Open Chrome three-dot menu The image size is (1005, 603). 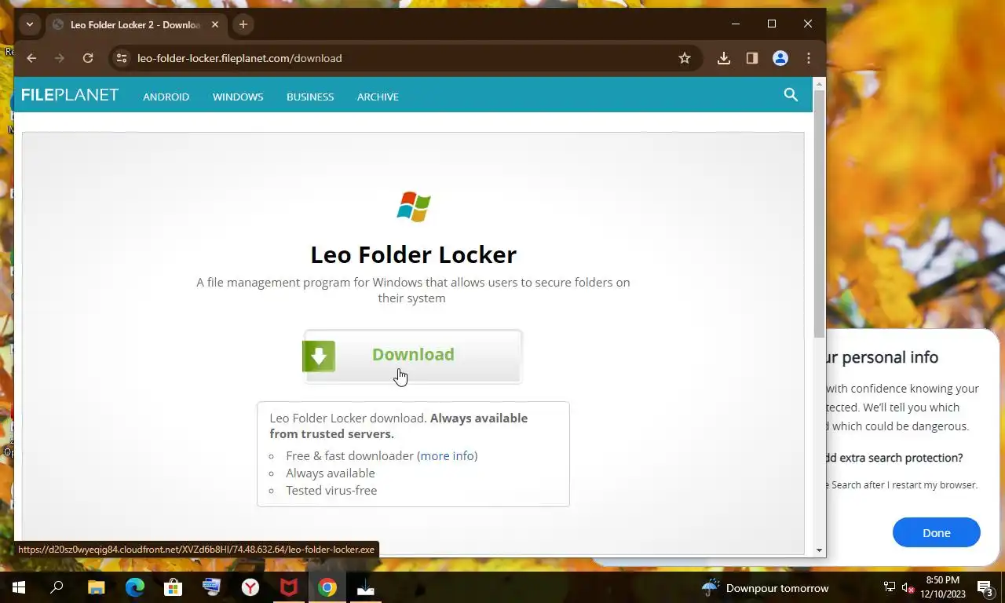coord(809,58)
